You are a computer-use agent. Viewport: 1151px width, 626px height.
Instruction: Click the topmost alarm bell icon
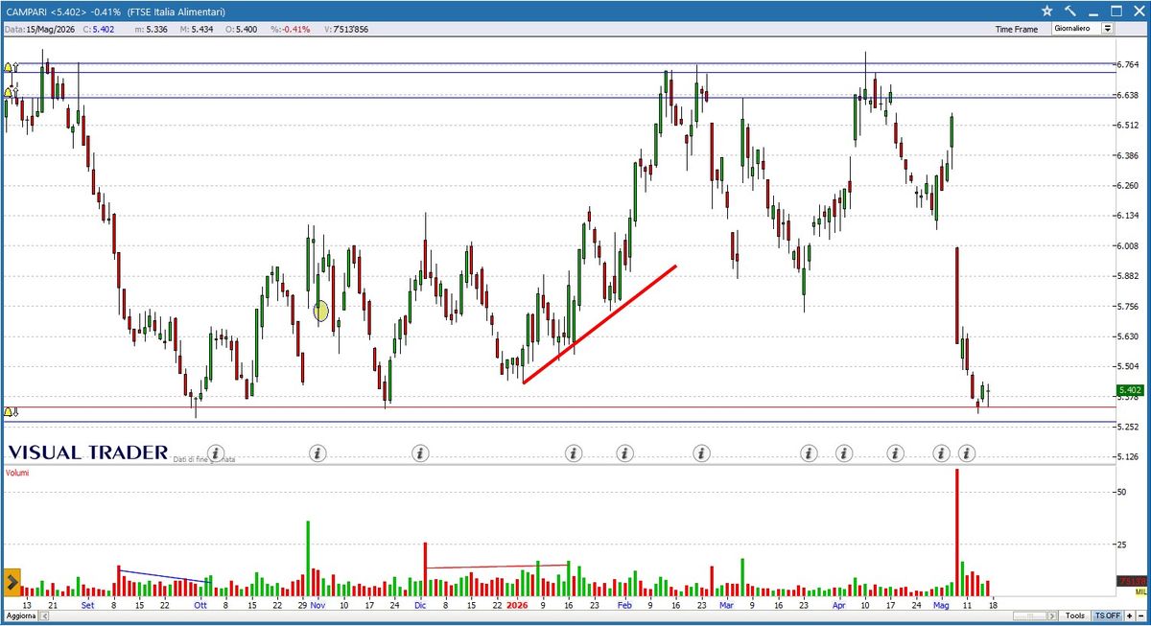10,67
